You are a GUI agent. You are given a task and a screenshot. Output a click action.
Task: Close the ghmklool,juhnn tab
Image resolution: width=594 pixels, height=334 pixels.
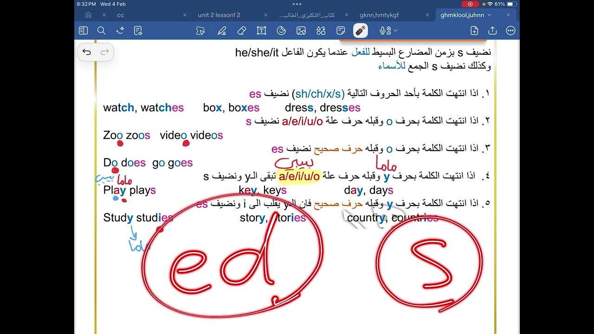tap(508, 15)
